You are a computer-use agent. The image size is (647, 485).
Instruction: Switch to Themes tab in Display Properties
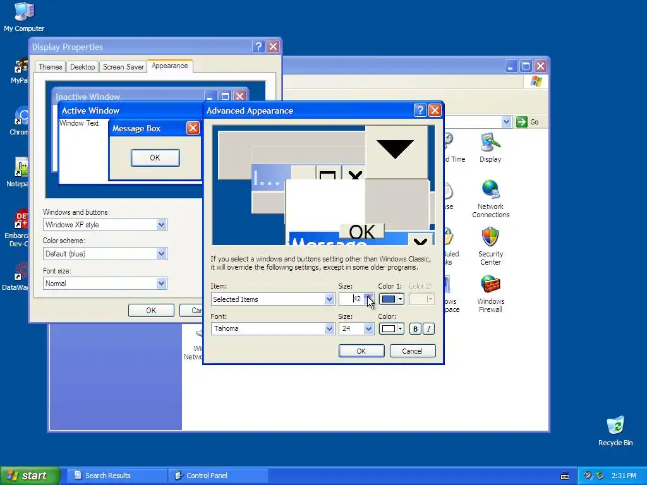click(x=51, y=67)
